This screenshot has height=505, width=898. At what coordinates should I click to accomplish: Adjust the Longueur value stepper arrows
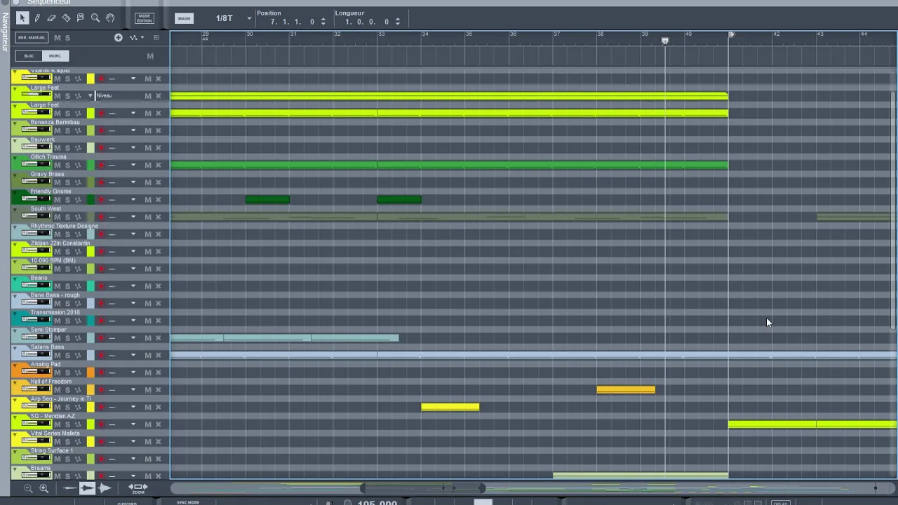[x=397, y=22]
